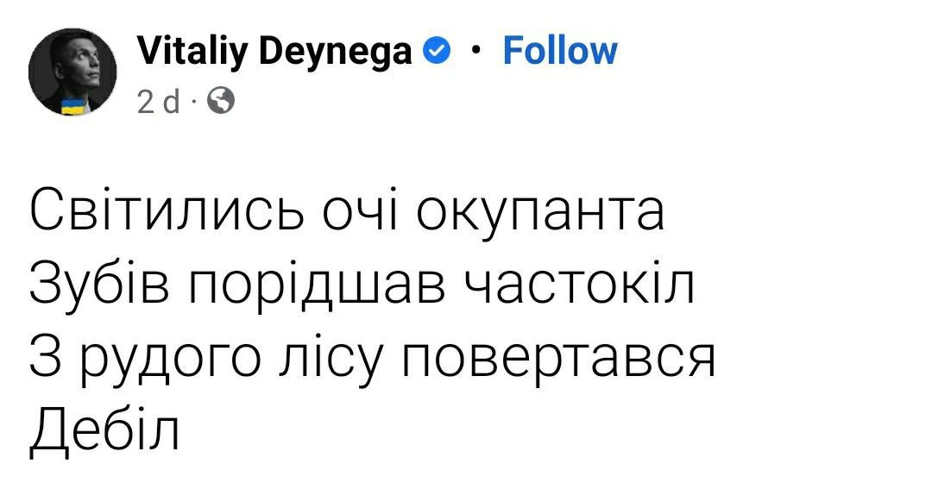Click the line 'З рудого лісу повертався'
Image resolution: width=932 pixels, height=489 pixels.
click(x=372, y=358)
